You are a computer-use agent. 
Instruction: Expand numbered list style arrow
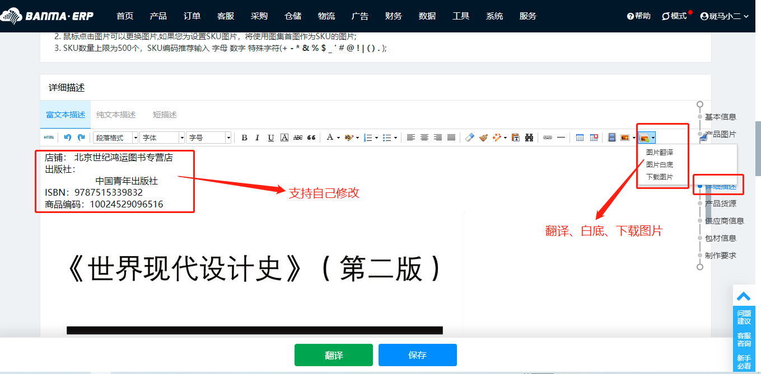376,138
